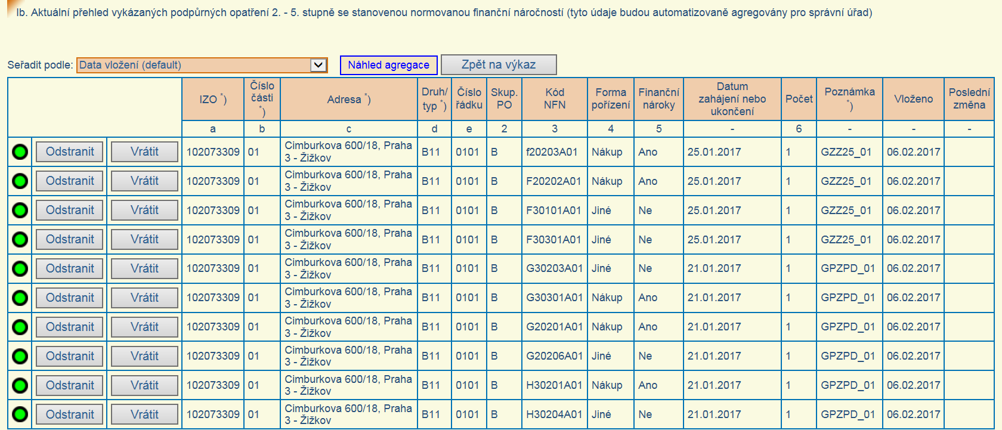Click Odstranit in the G20201A01 row
Screen dimensions: 1002x430
coord(70,327)
